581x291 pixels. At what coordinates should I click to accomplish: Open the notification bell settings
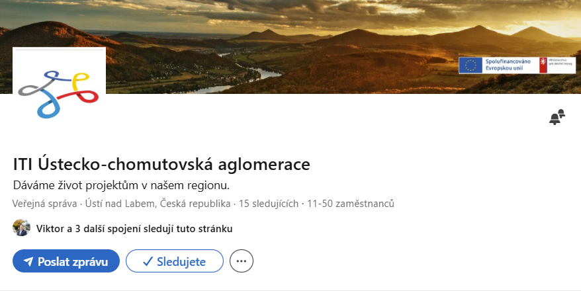[x=557, y=117]
